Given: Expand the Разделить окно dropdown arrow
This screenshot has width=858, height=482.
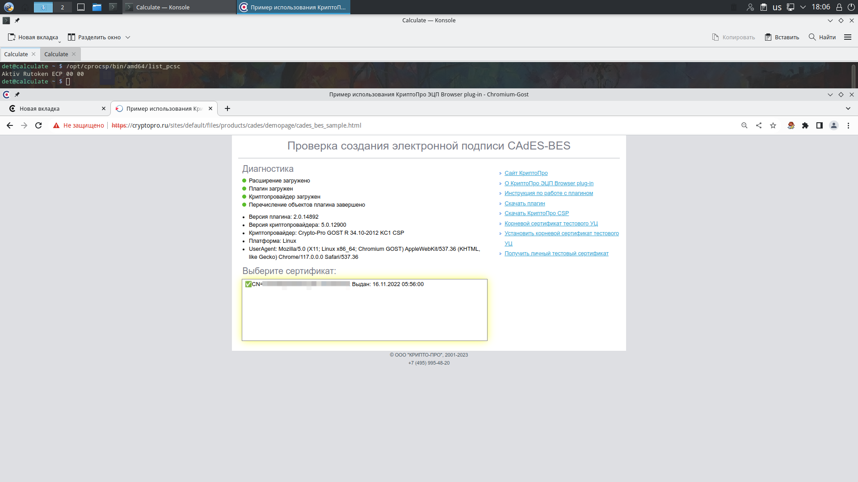Looking at the screenshot, I should [128, 37].
